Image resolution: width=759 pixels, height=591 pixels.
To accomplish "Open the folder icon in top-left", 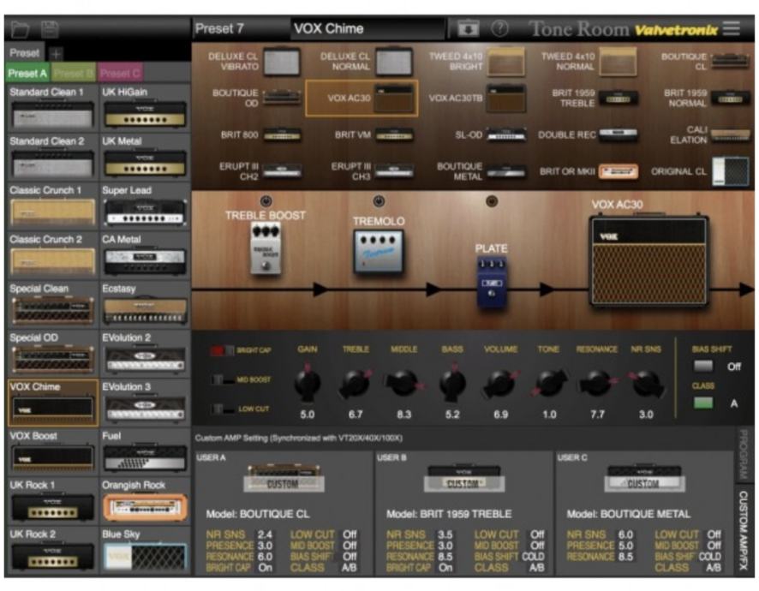I will [x=21, y=28].
